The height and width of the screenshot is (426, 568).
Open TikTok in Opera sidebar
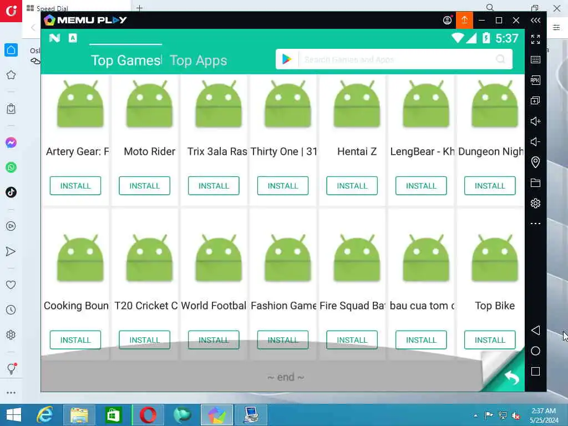pos(11,192)
